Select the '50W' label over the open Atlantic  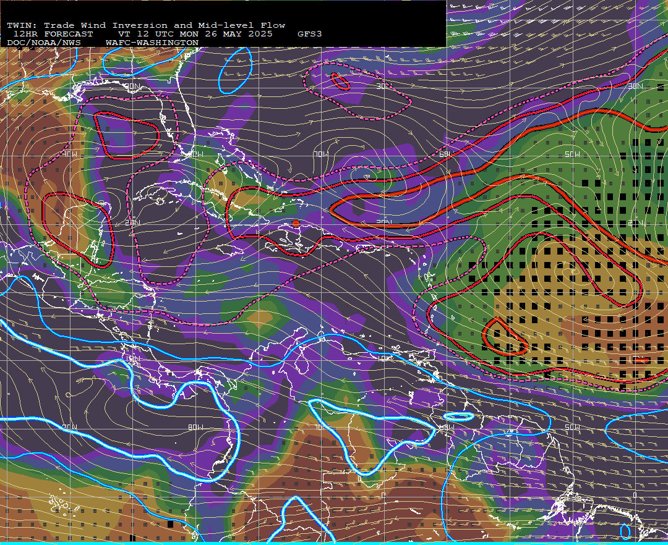click(572, 154)
